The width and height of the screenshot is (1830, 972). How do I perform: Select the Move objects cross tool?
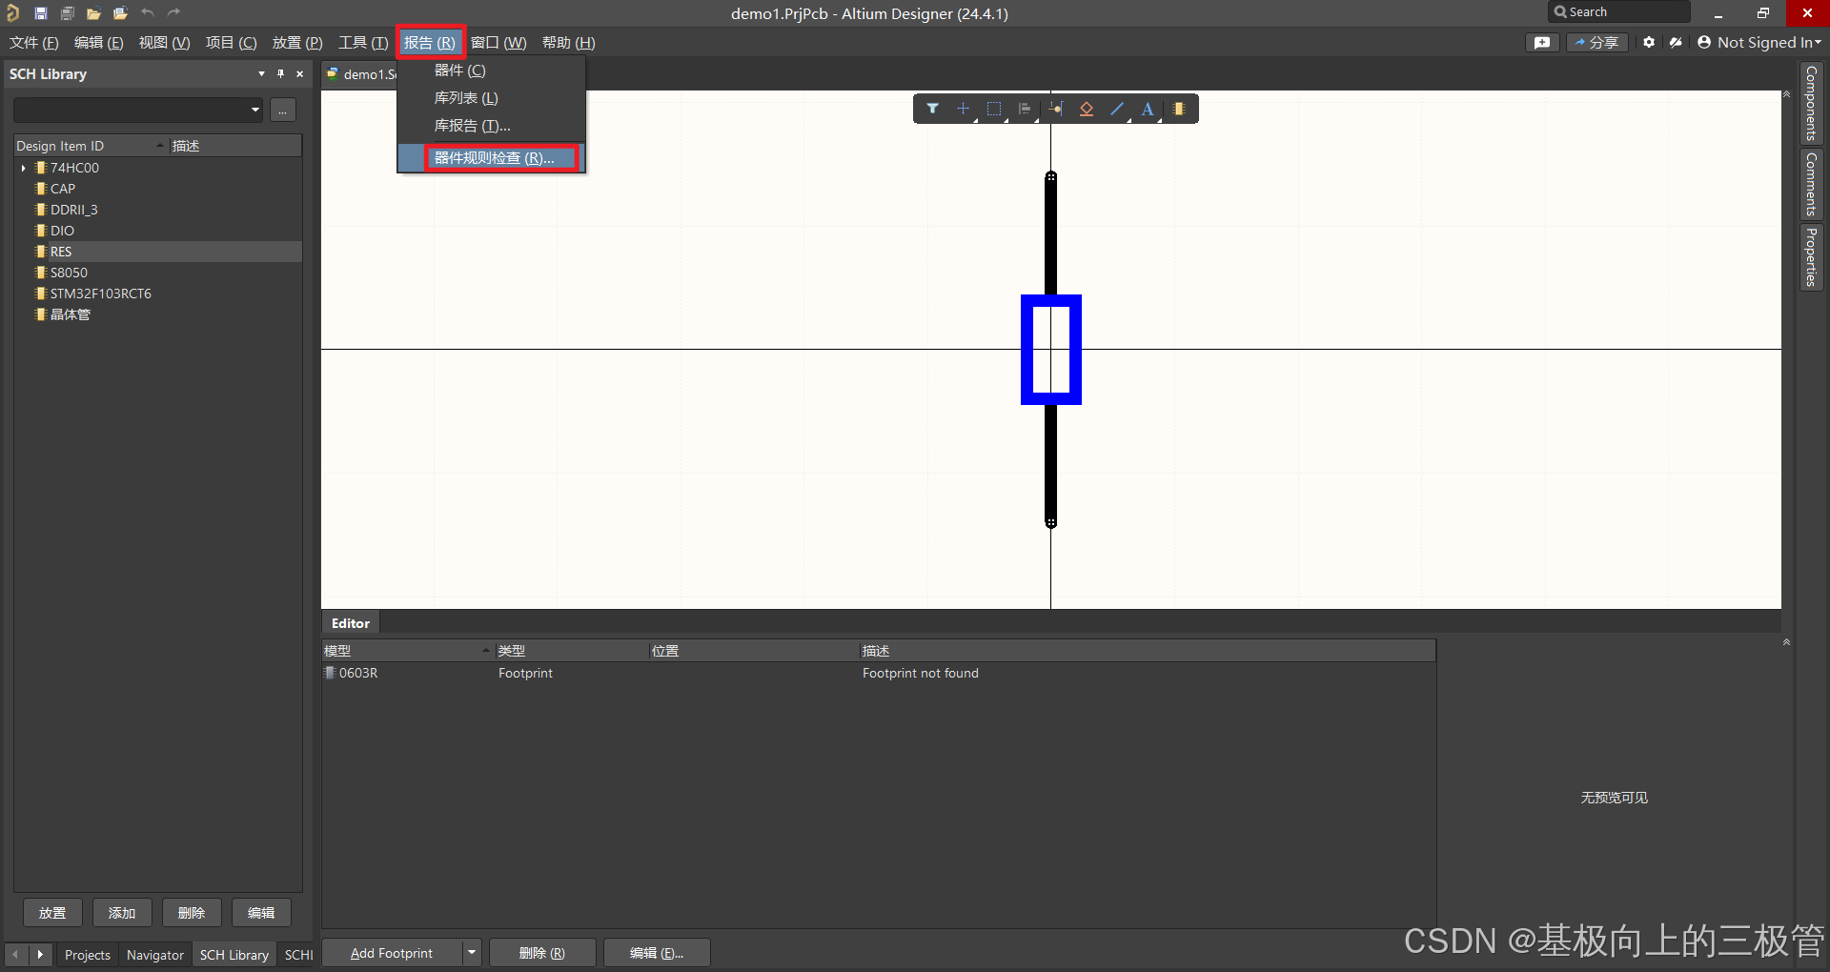click(x=963, y=109)
